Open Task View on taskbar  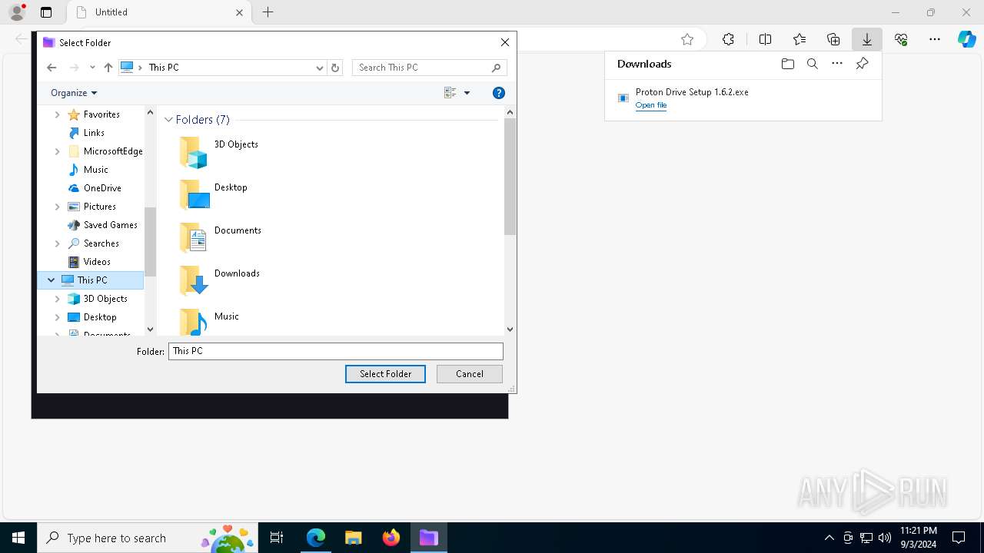(x=277, y=538)
